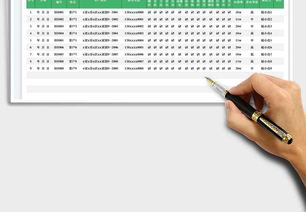Toggle the 衣柜 checkbox in row BH002
This screenshot has height=212, width=306.
click(155, 19)
